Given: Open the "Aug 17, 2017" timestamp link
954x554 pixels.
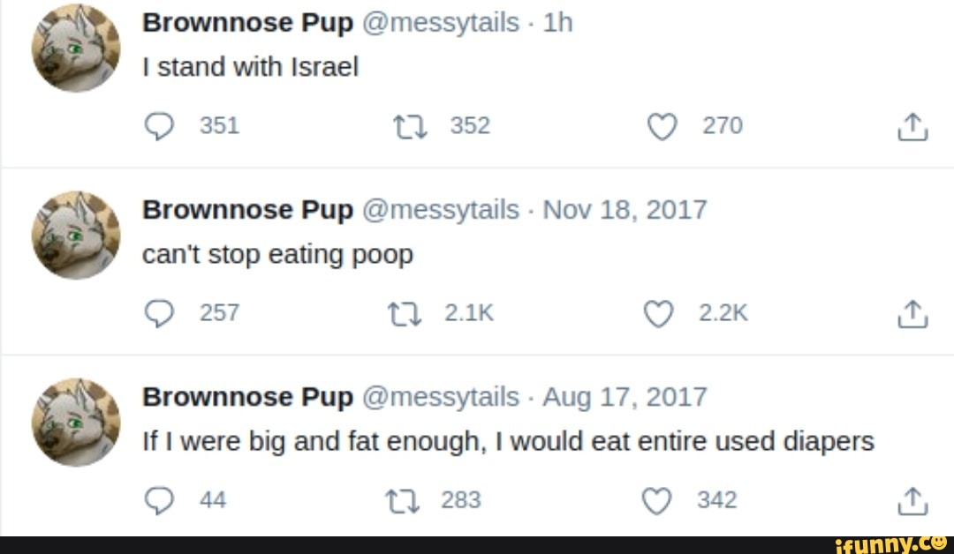Looking at the screenshot, I should coord(625,397).
